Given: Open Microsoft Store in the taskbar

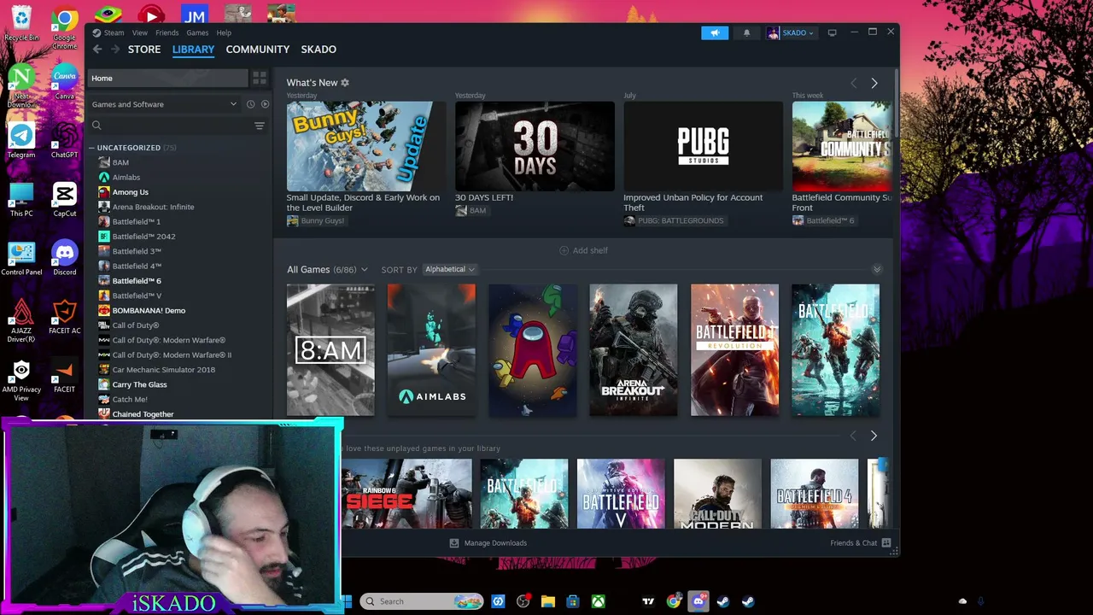Looking at the screenshot, I should point(573,601).
